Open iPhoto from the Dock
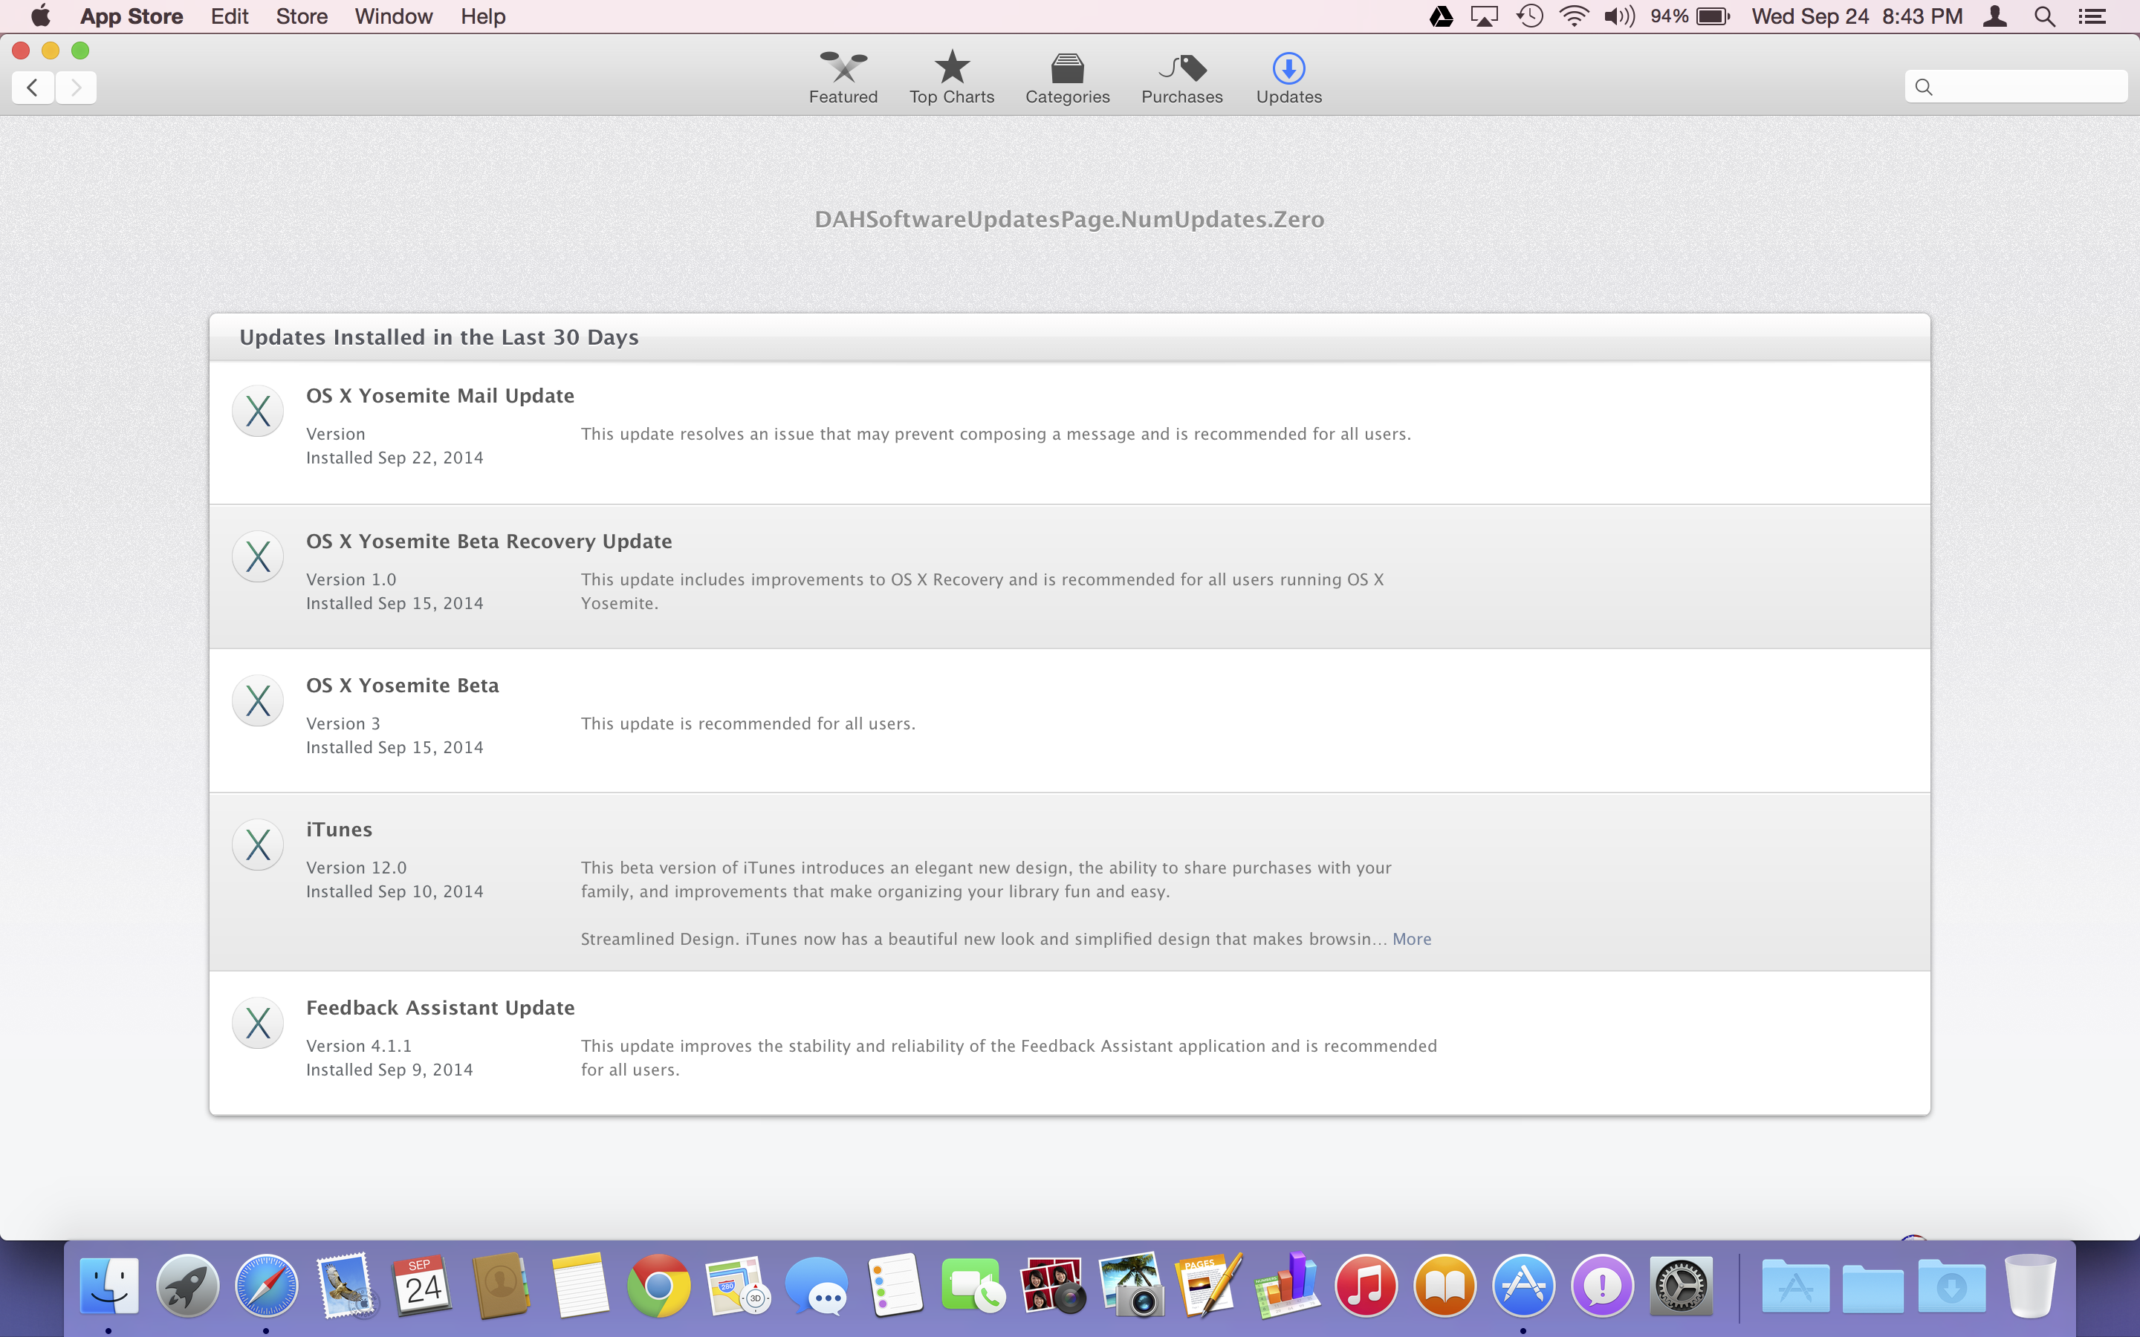 click(x=1131, y=1286)
